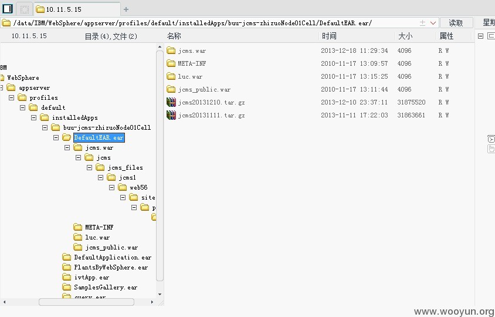Image resolution: width=495 pixels, height=317 pixels.
Task: Switch to the 10.11.5.15 tab
Action: point(77,9)
